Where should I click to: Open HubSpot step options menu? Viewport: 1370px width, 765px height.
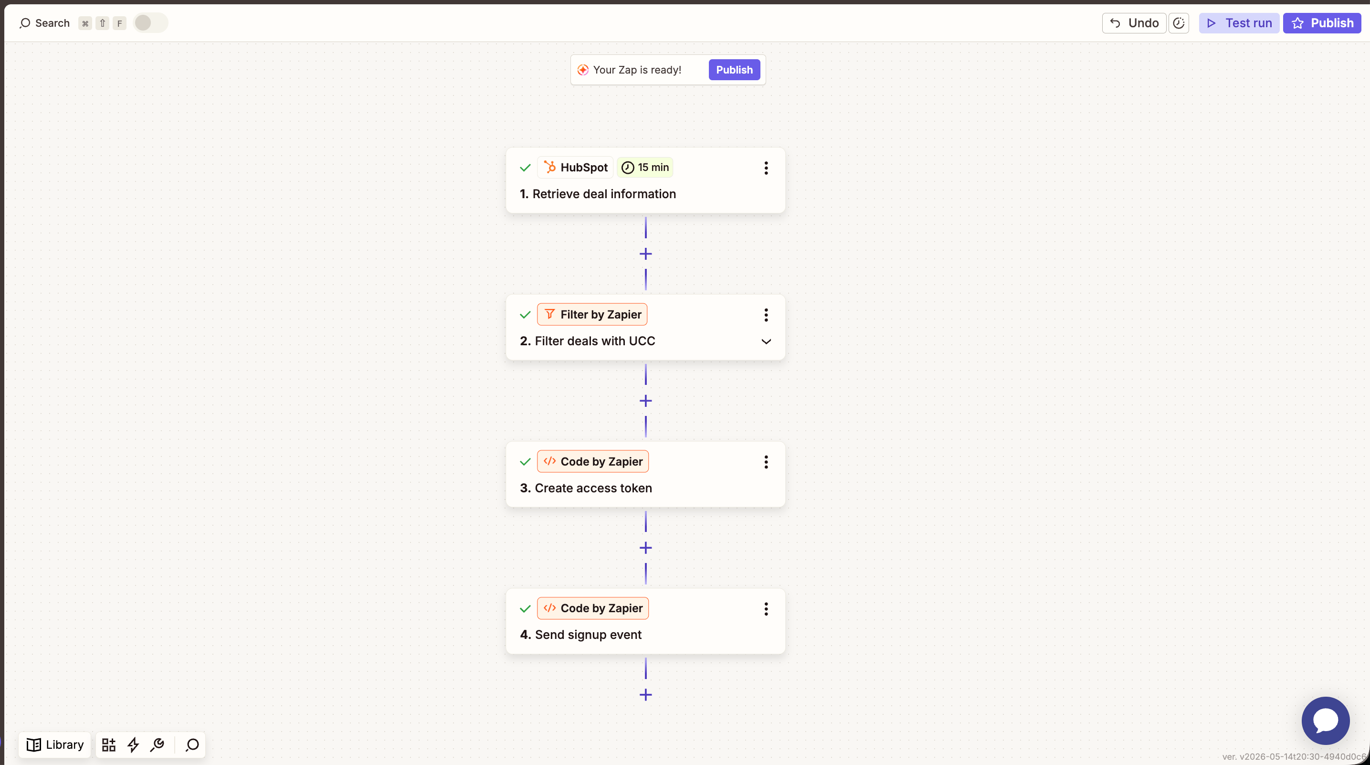click(766, 168)
